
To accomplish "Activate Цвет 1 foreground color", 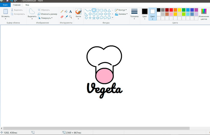I will (x=145, y=13).
